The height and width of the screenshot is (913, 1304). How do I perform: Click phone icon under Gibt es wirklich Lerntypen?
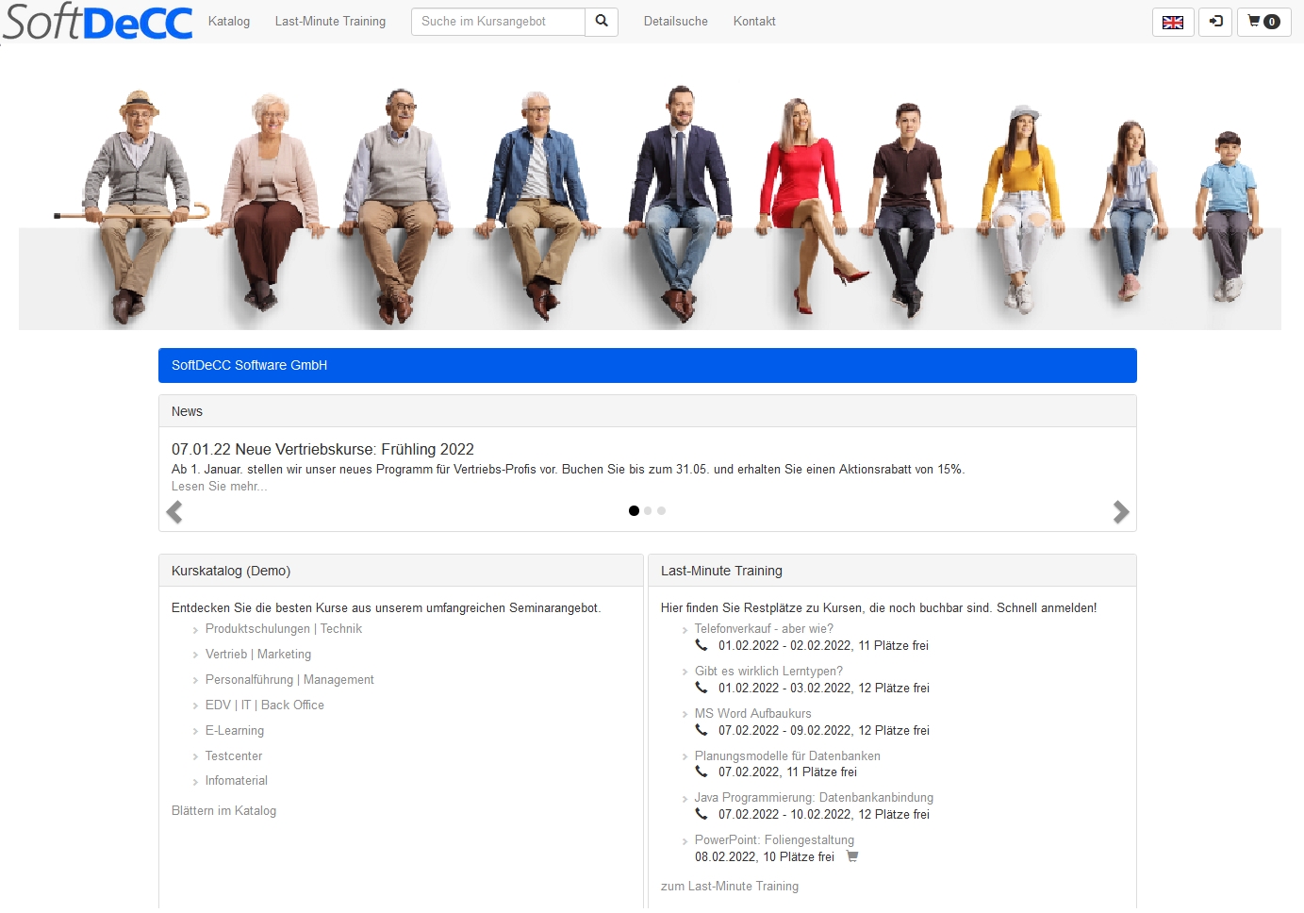pos(702,688)
